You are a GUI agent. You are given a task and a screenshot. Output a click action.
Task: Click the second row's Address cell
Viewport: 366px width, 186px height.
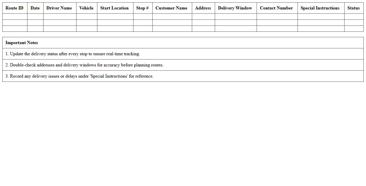point(203,23)
